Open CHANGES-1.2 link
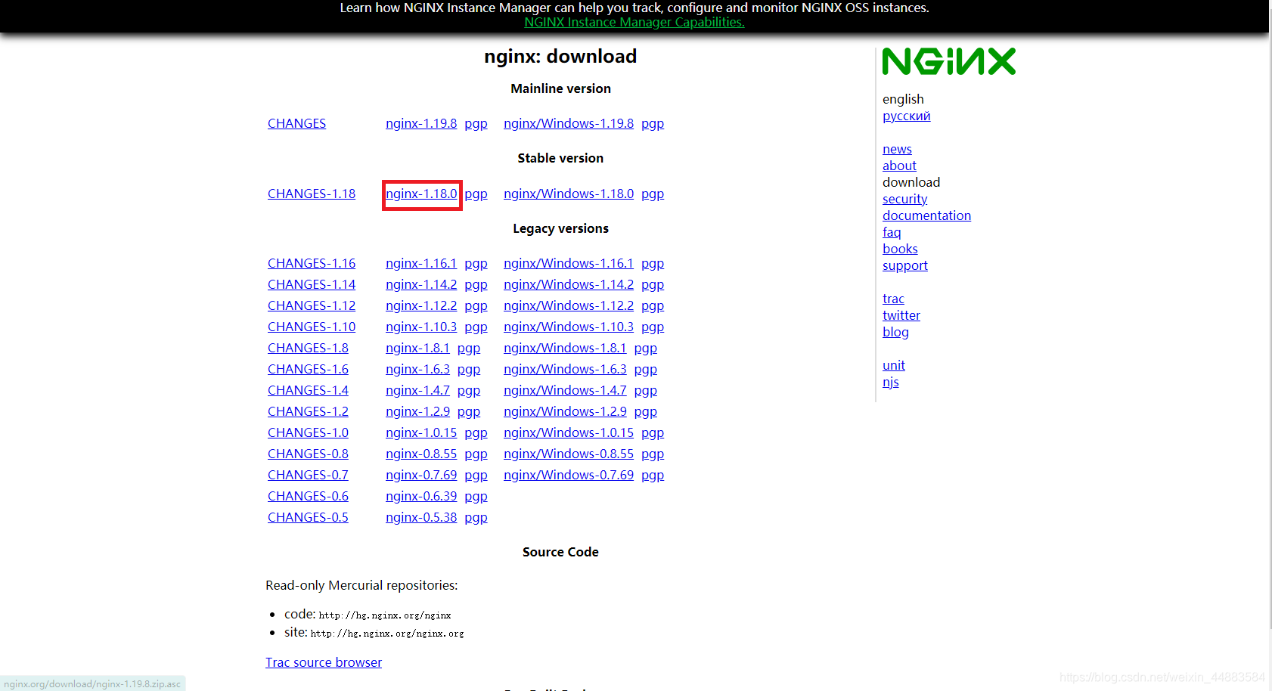 (308, 411)
